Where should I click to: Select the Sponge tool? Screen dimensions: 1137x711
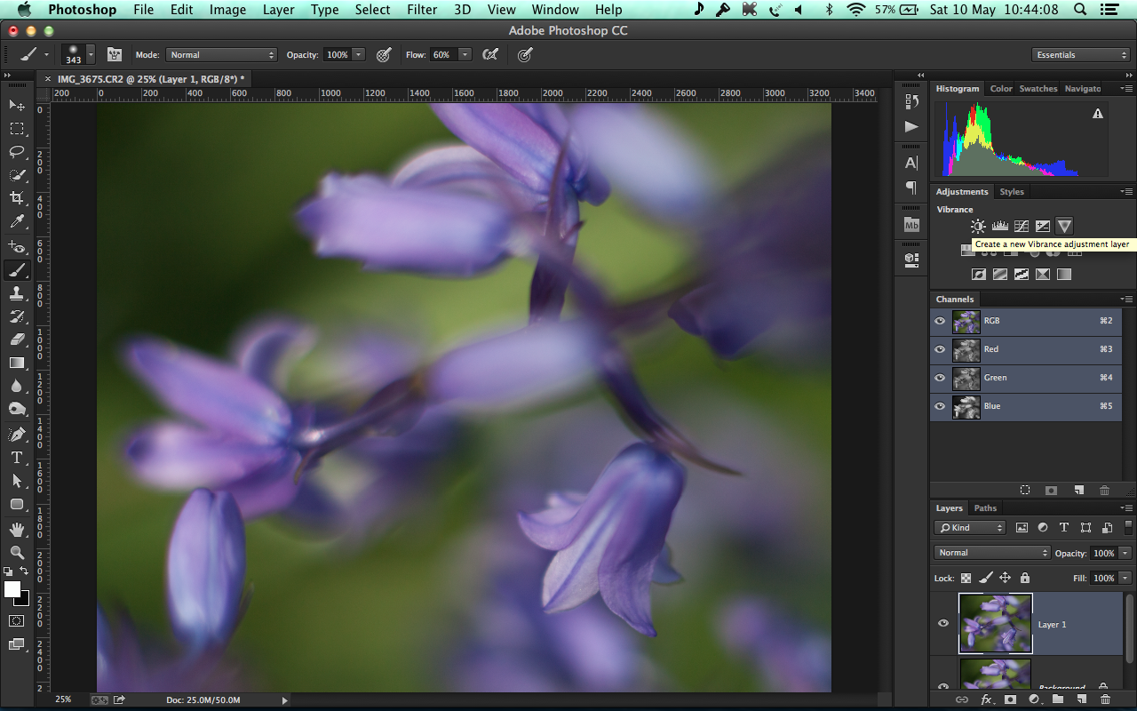pos(17,409)
